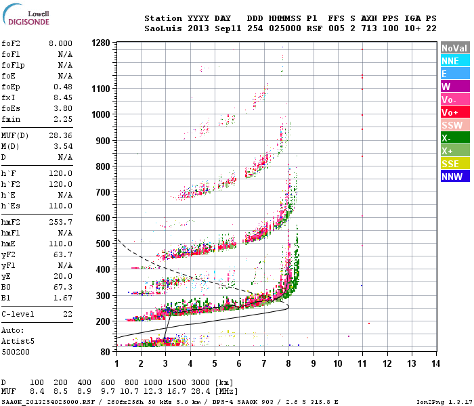Screen dimensions: 474x406
Task: Click the 200 km height axis label
Action: click(103, 321)
